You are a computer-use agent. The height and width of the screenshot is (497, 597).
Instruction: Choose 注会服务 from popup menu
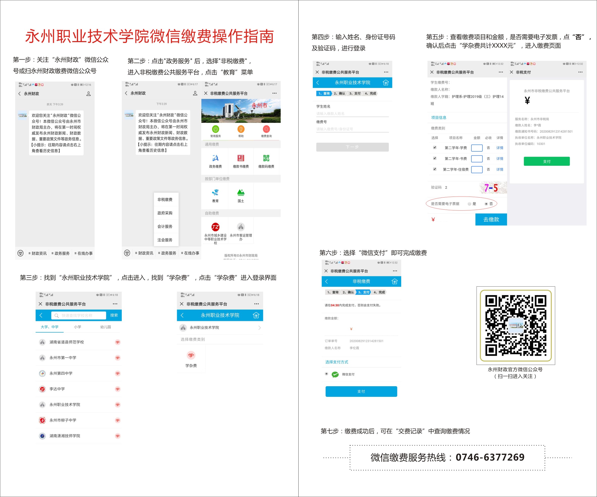166,240
